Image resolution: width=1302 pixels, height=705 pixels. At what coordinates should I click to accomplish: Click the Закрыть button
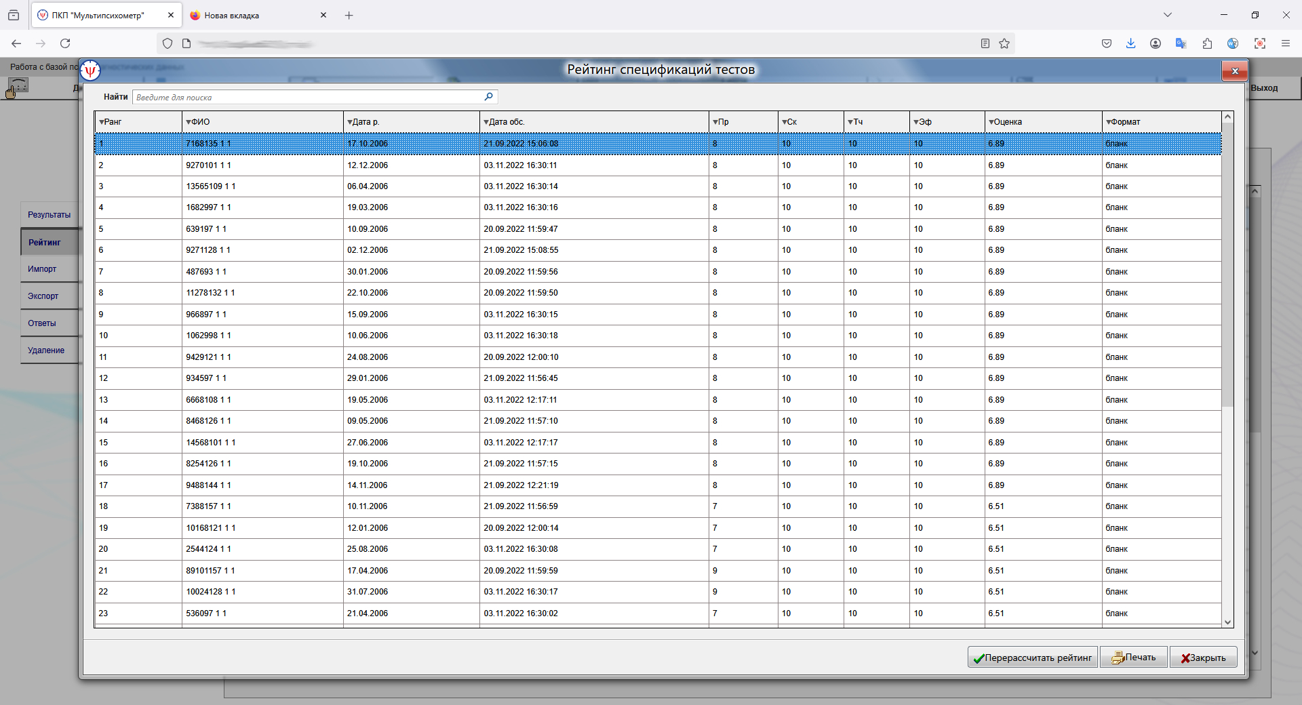1203,658
